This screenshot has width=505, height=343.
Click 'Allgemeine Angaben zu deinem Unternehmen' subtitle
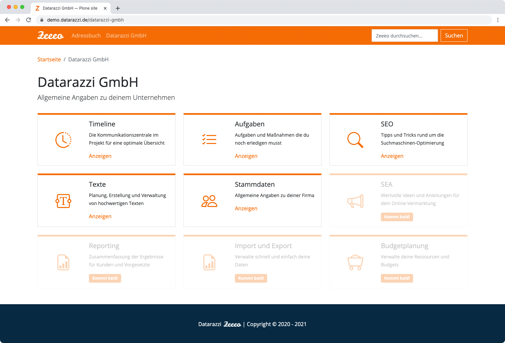click(106, 98)
